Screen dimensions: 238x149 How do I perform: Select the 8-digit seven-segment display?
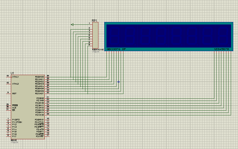point(169,37)
